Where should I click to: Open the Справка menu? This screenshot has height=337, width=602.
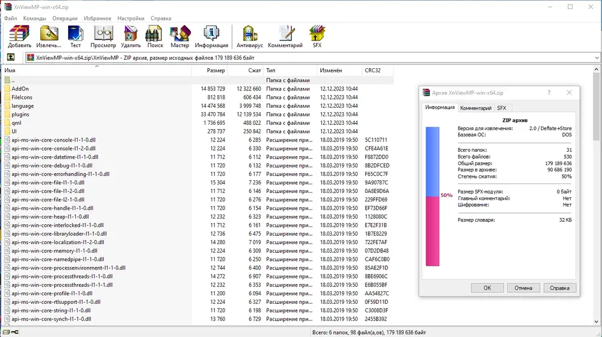click(x=161, y=18)
